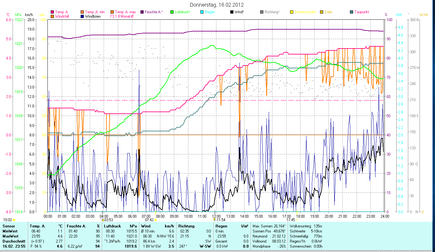The width and height of the screenshot is (435, 252).
Task: Click the black Wind* legend square
Action: tap(232, 12)
